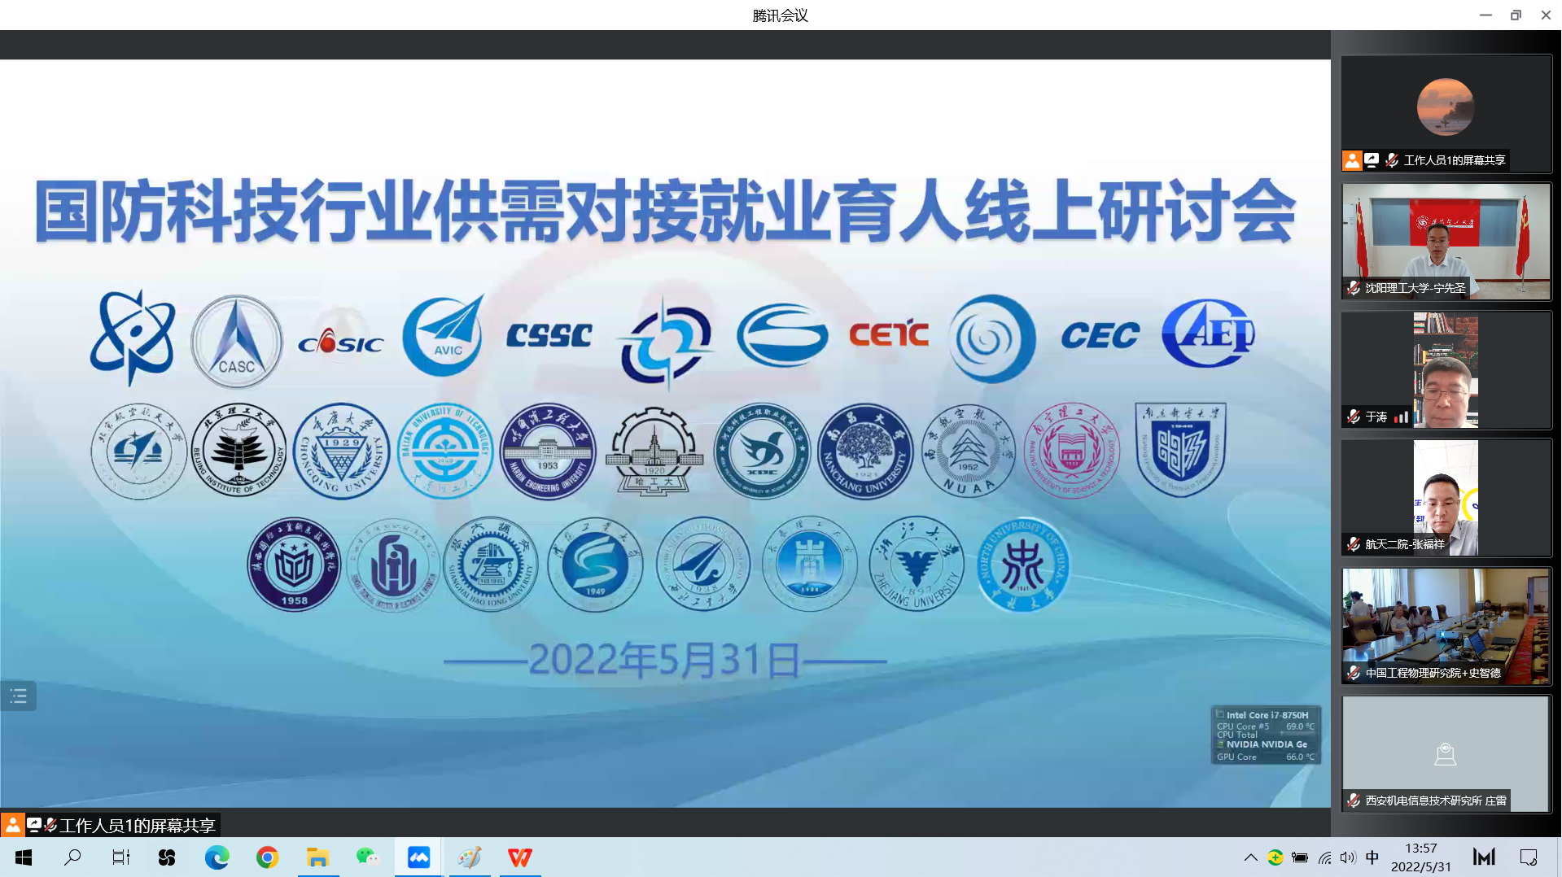The height and width of the screenshot is (877, 1562).
Task: Click the CEC logo on slide
Action: click(1100, 335)
